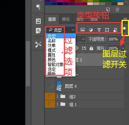This screenshot has height=125, width=129.
Task: Click the trash delete swatch icon
Action: (117, 9)
